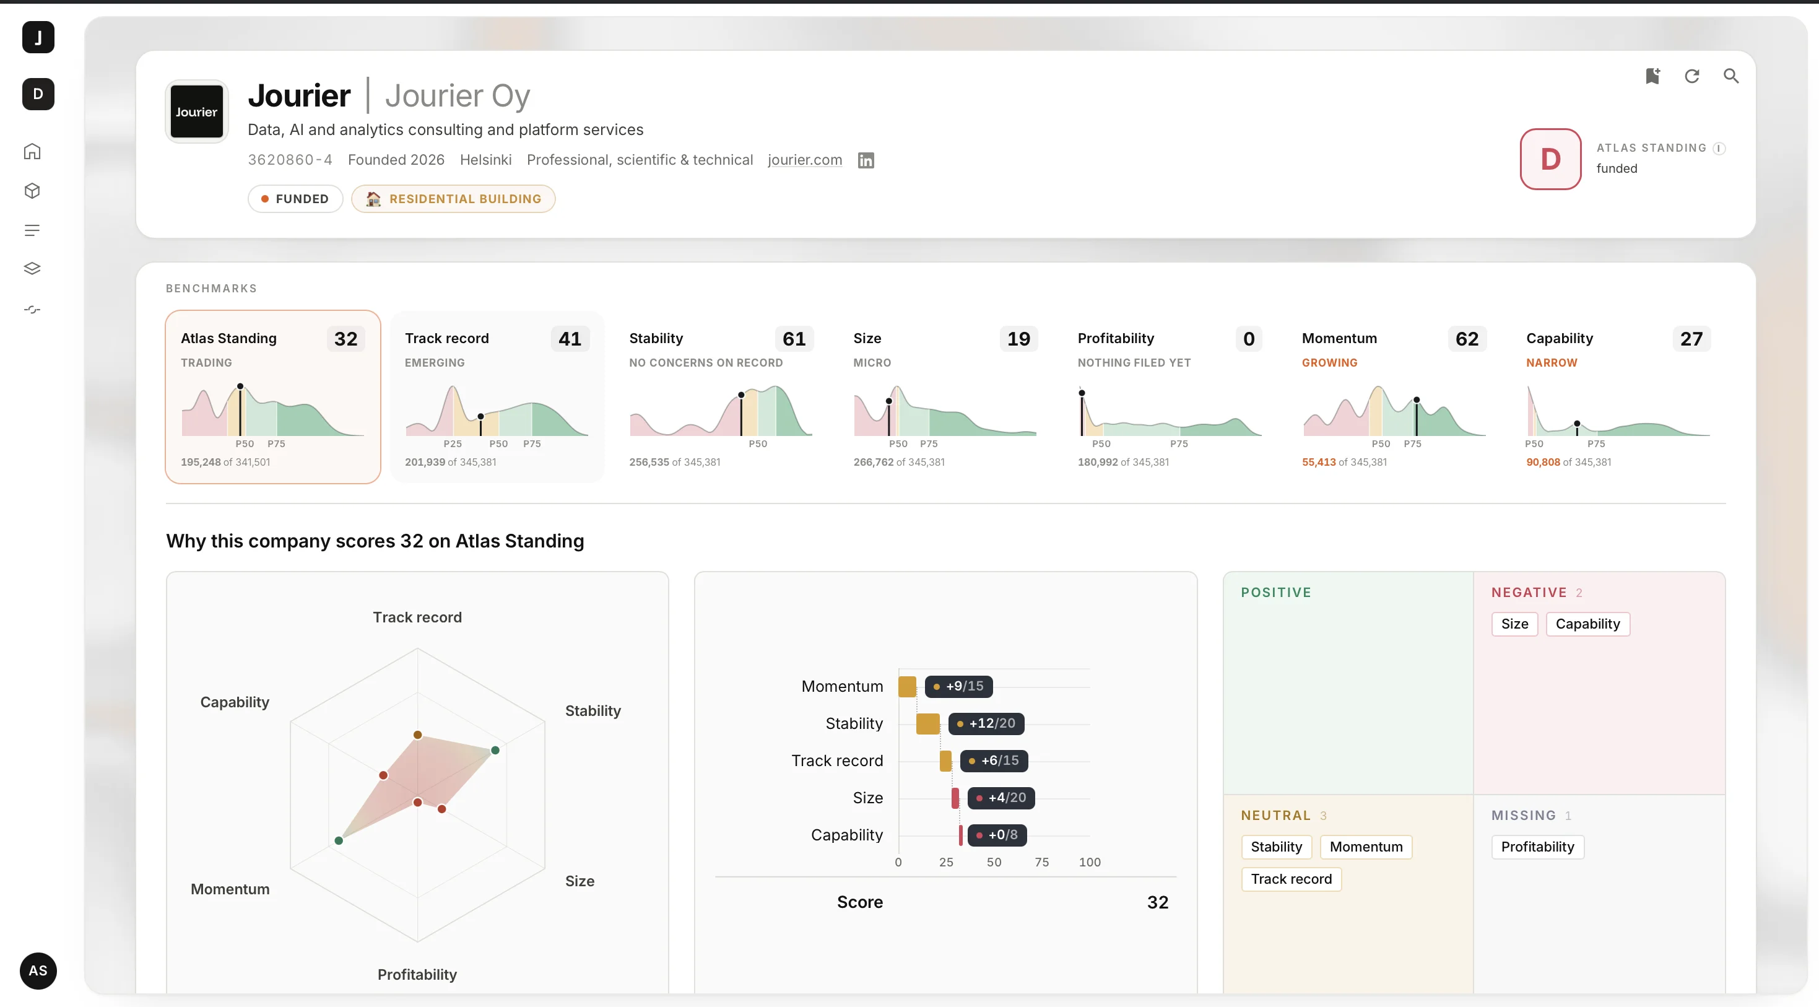The height and width of the screenshot is (1007, 1819).
Task: Click the Stability bar in score chart
Action: point(928,724)
